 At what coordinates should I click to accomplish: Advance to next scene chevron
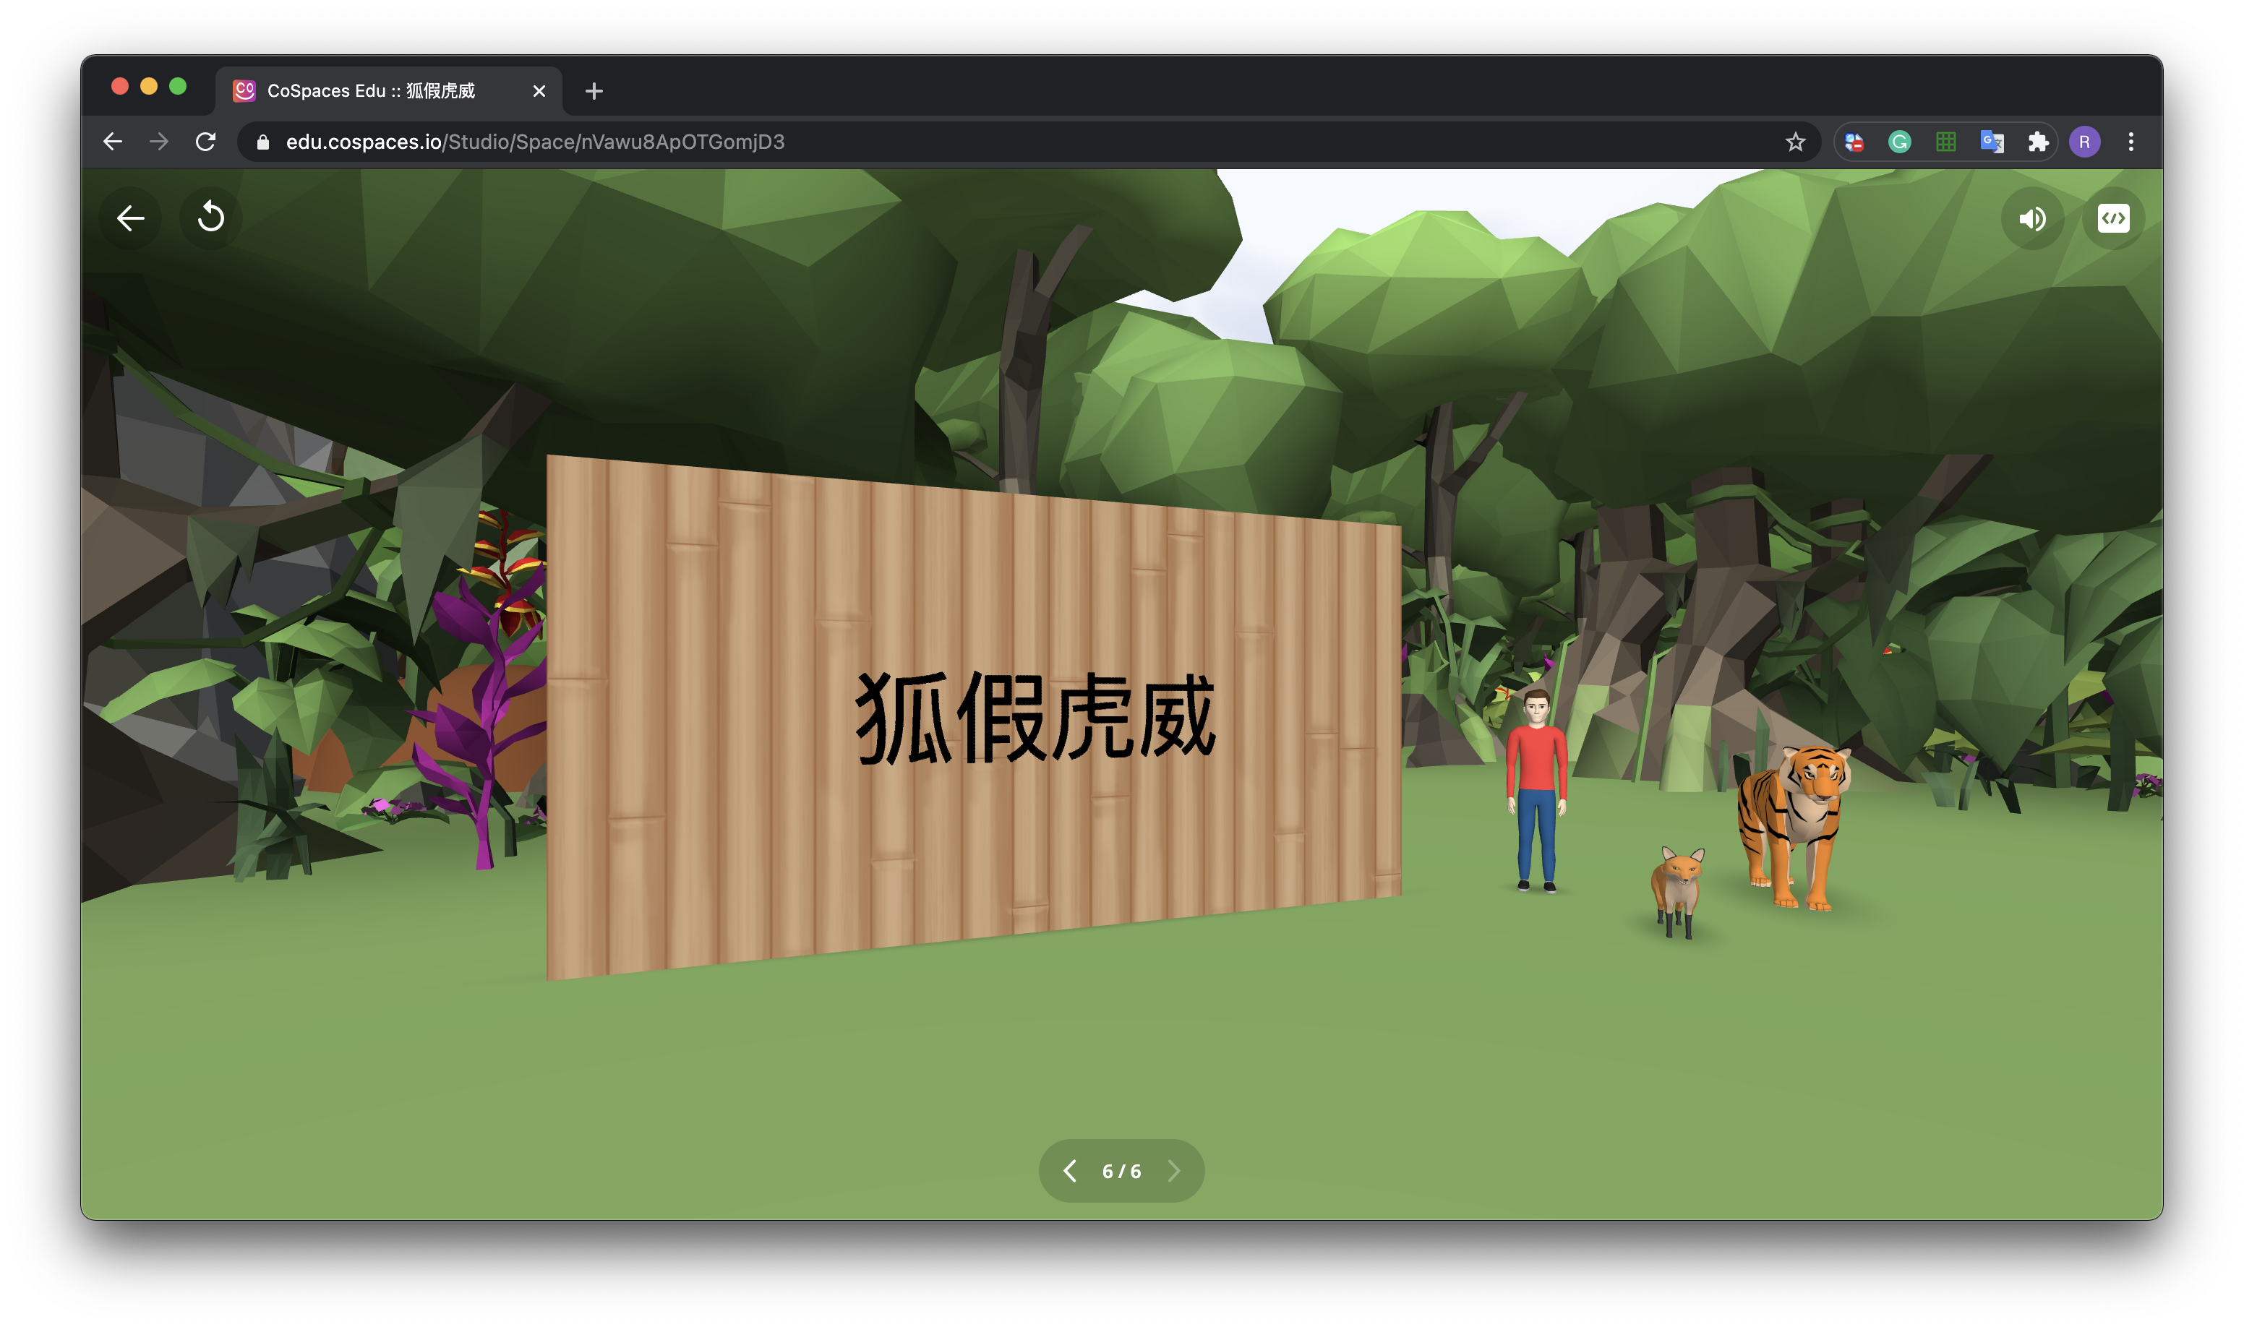(x=1174, y=1170)
